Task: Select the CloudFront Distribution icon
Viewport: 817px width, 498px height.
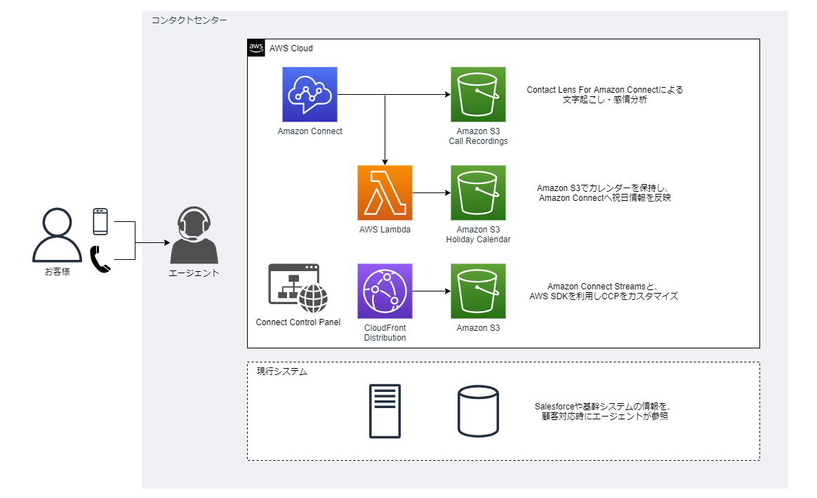Action: (x=385, y=291)
